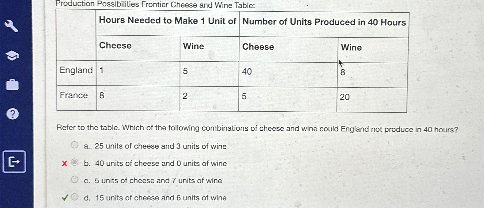Viewport: 484px width, 208px height.
Task: Select answer option a radio button
Action: (74, 146)
